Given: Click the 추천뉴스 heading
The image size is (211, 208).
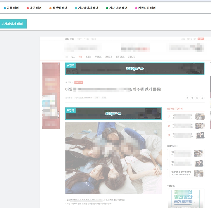Looking at the screenshot, I should [x=171, y=186].
